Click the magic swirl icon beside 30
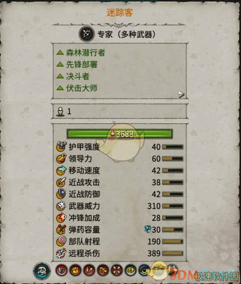This screenshot has height=284, width=241. pyautogui.click(x=148, y=229)
